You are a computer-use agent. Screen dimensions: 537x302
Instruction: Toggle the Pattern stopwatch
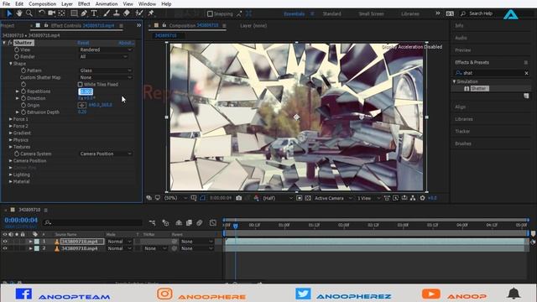pos(23,70)
